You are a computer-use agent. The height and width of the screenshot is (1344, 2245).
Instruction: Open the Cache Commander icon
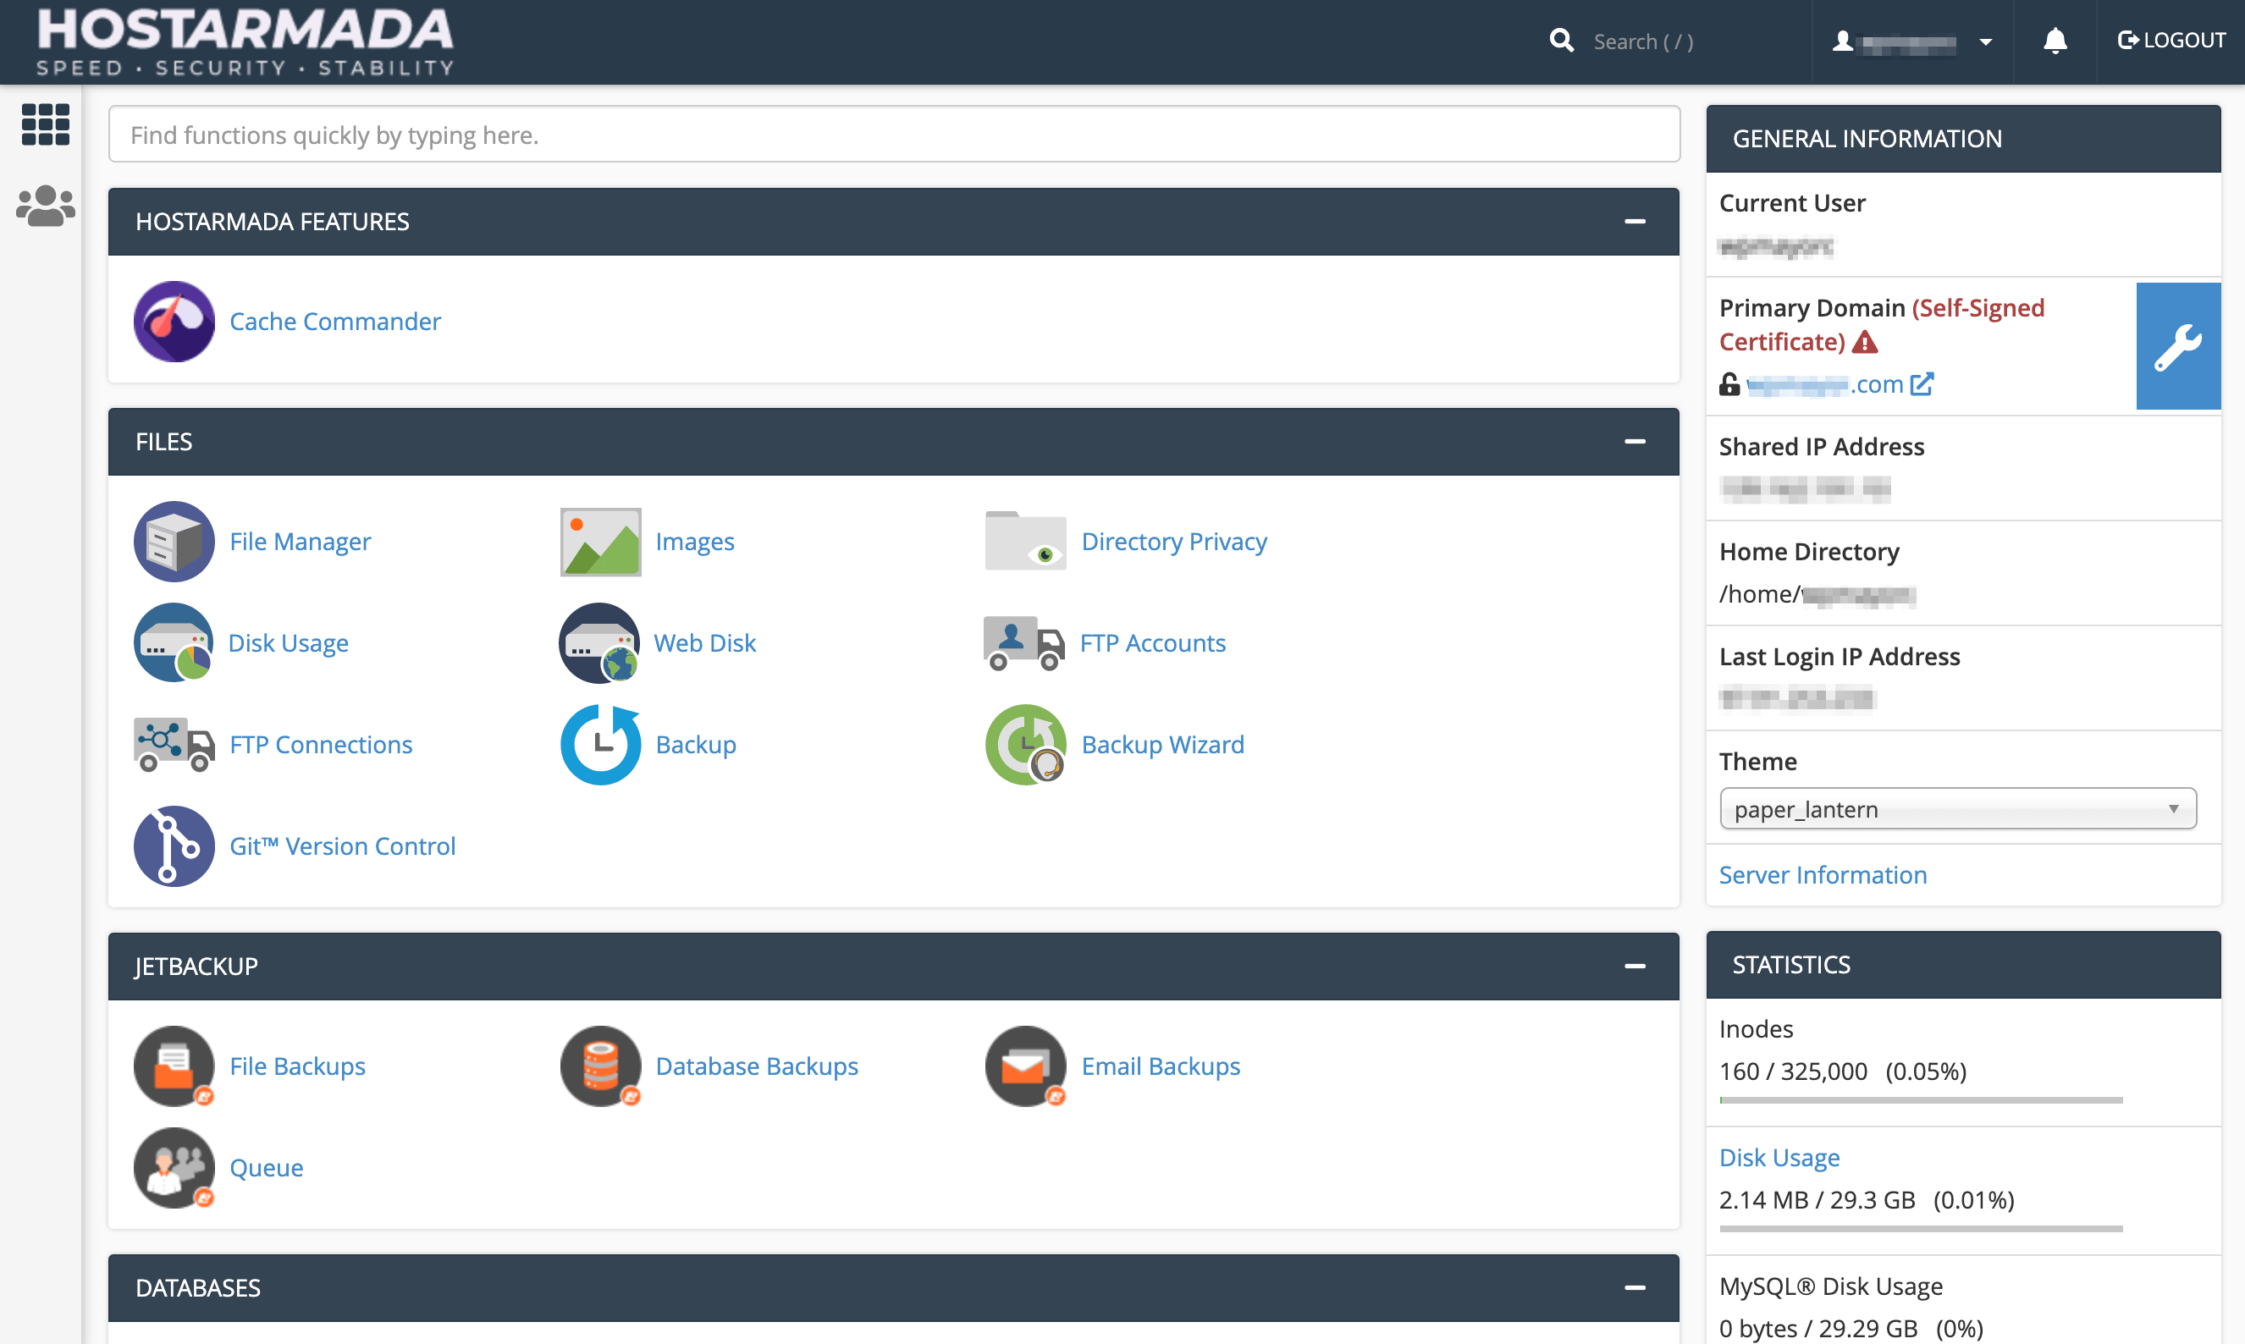(x=174, y=322)
